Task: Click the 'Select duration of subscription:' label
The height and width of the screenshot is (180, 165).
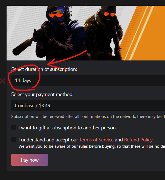Action: (44, 69)
